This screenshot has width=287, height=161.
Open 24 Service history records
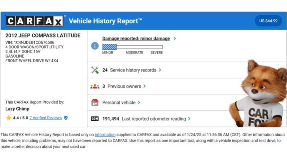tap(129, 70)
